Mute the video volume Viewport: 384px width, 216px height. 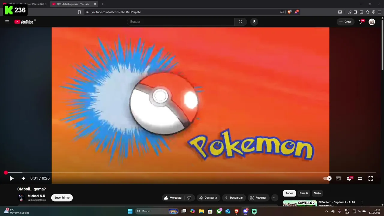23,178
